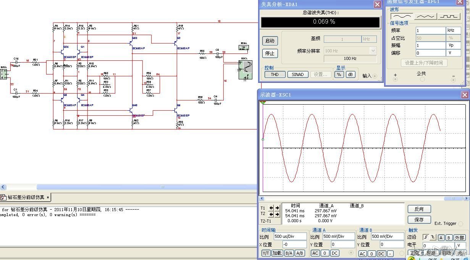This screenshot has height=260, width=470.
Task: Click the XSC1 oscilloscope component on schematic
Action: [x=245, y=70]
